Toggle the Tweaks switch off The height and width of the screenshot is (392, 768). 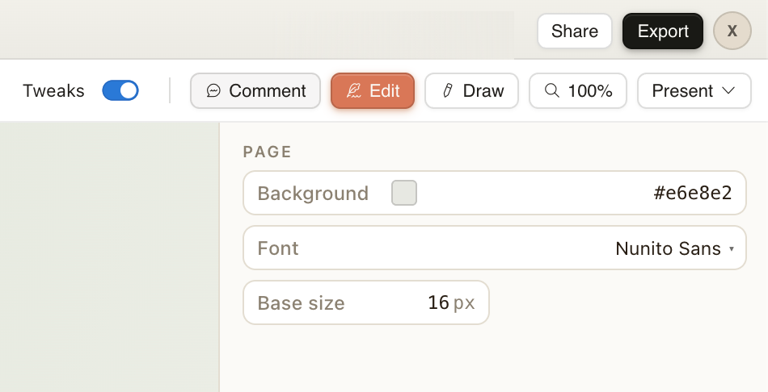pos(120,90)
